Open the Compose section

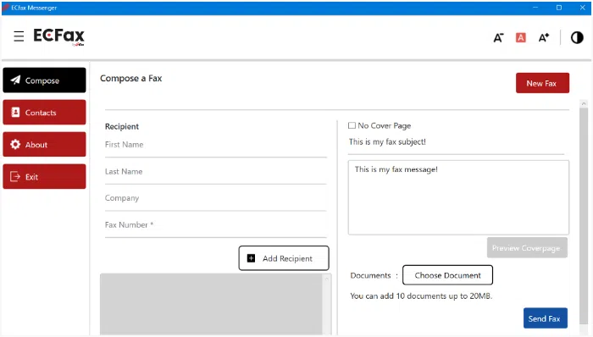[44, 80]
